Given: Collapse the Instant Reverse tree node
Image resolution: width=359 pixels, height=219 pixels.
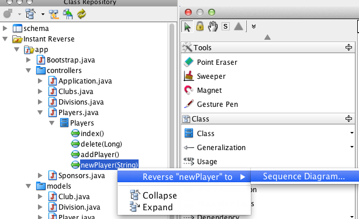Looking at the screenshot, I should point(5,39).
